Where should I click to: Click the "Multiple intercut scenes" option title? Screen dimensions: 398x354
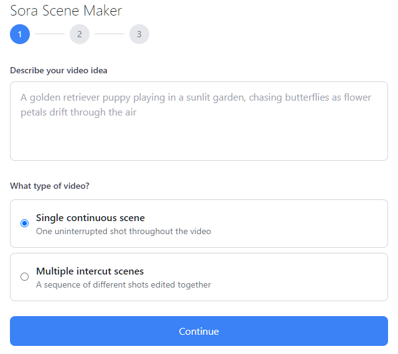click(x=90, y=271)
